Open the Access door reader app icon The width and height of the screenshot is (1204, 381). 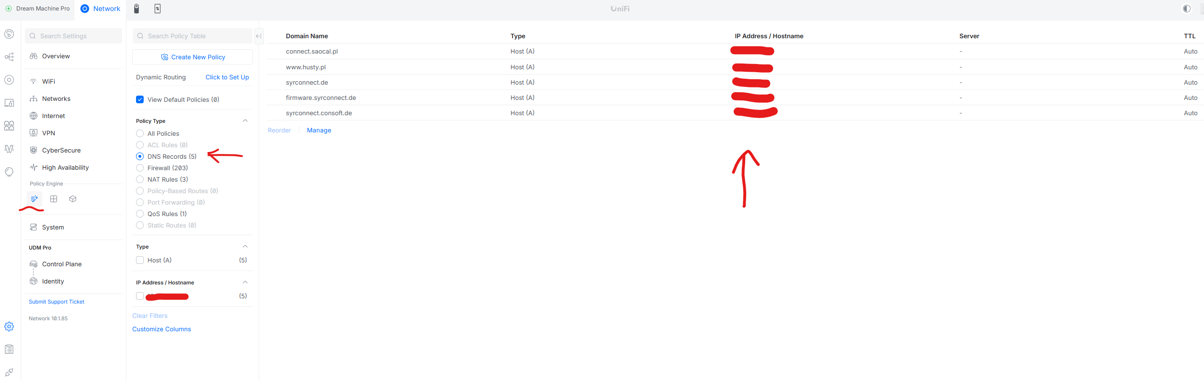pyautogui.click(x=158, y=9)
